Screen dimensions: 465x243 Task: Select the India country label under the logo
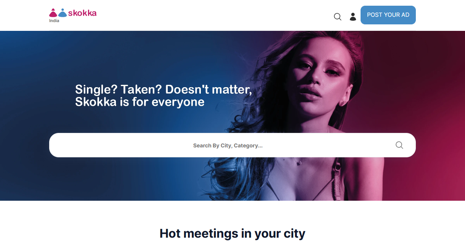[54, 21]
